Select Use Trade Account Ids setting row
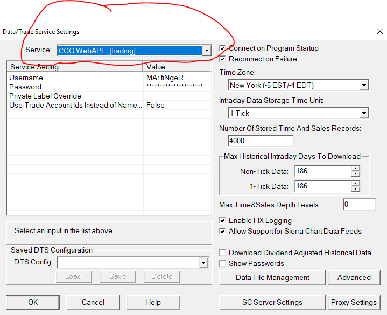The width and height of the screenshot is (387, 315). pyautogui.click(x=109, y=105)
